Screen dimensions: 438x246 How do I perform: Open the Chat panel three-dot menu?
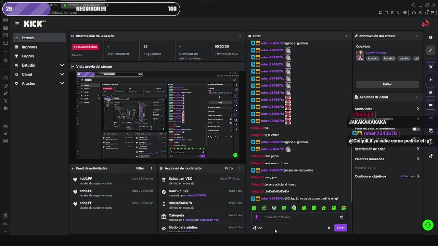[346, 36]
